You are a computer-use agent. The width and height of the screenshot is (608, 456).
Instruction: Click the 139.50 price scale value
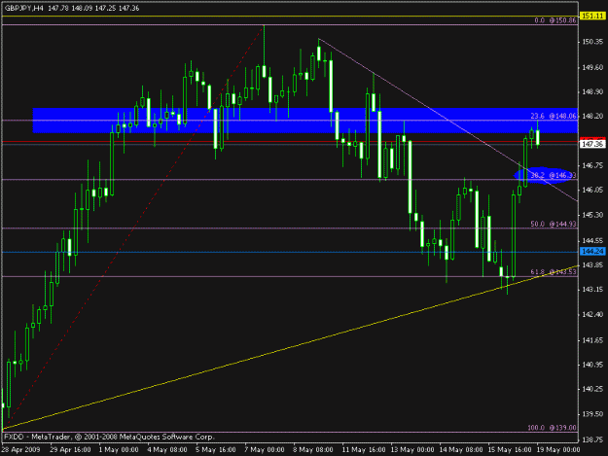point(593,414)
